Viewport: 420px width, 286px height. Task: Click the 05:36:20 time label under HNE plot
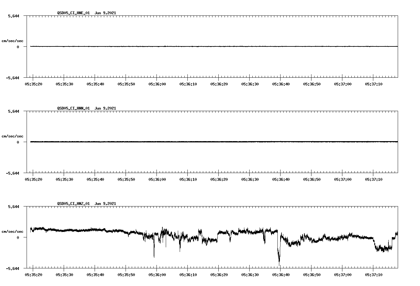(x=219, y=84)
